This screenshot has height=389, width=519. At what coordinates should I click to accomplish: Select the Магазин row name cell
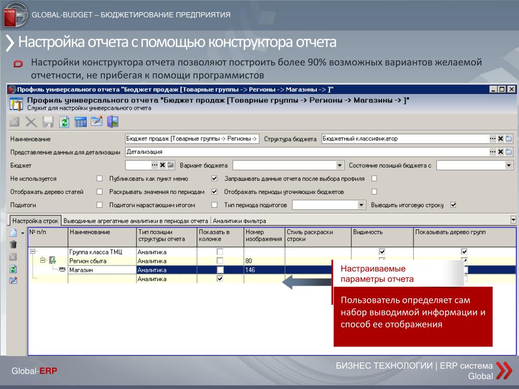102,270
